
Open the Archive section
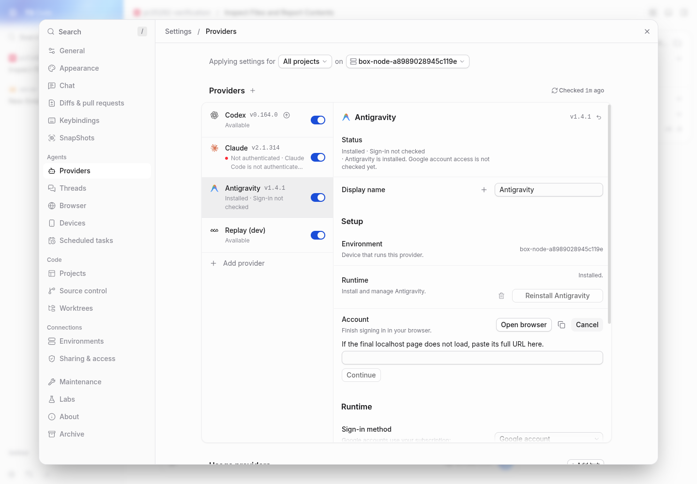[x=97, y=434]
